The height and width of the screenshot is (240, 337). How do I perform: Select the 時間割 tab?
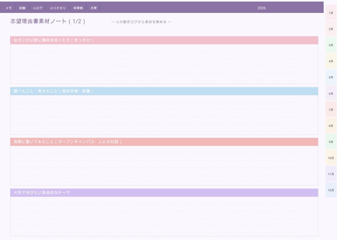click(x=78, y=8)
